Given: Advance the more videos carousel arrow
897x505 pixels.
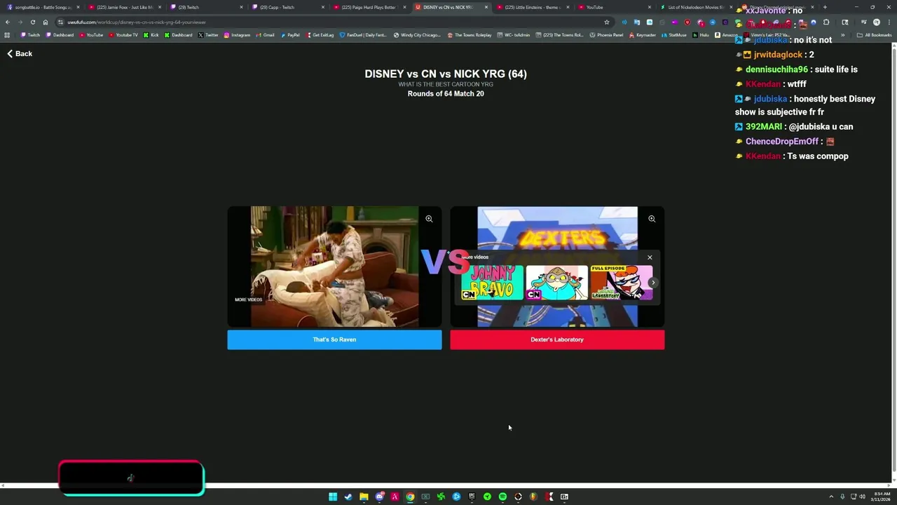Looking at the screenshot, I should pyautogui.click(x=653, y=283).
